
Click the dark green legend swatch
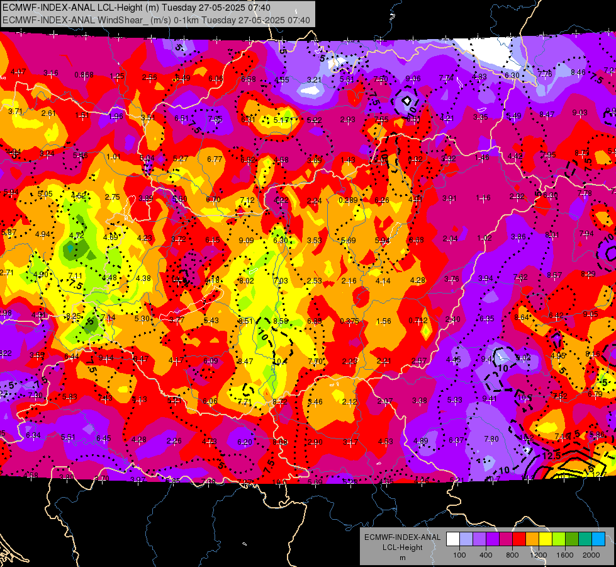tap(572, 539)
